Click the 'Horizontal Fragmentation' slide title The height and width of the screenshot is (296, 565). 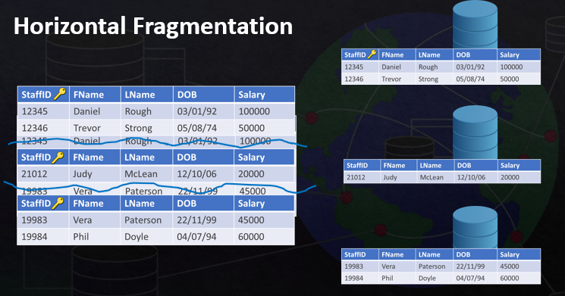(x=153, y=26)
